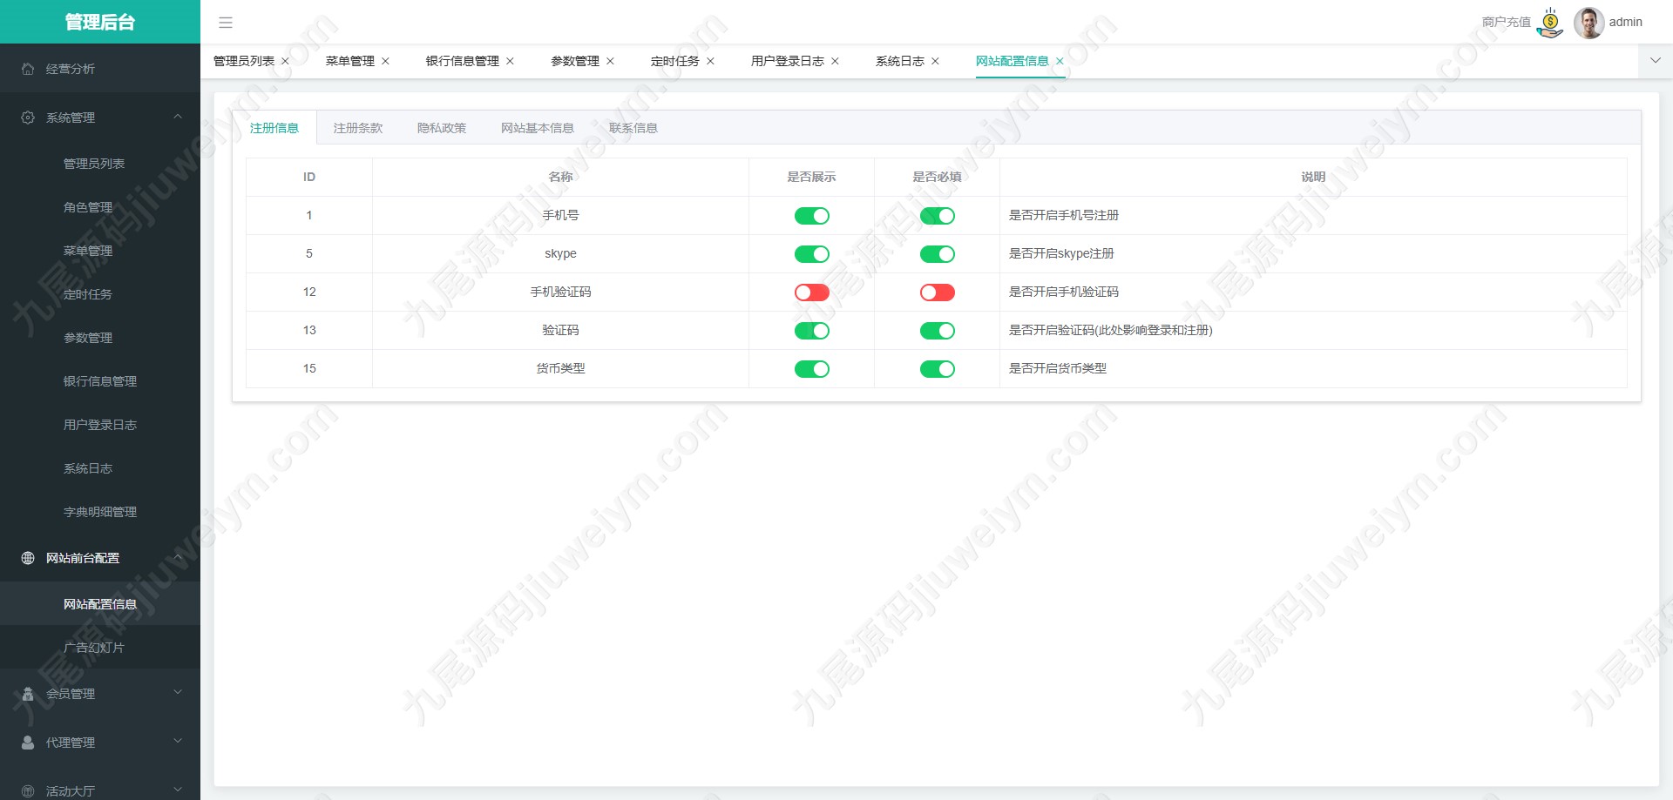Screen dimensions: 1673x800
Task: Open 字典明细管理 in the sidebar
Action: tap(100, 512)
